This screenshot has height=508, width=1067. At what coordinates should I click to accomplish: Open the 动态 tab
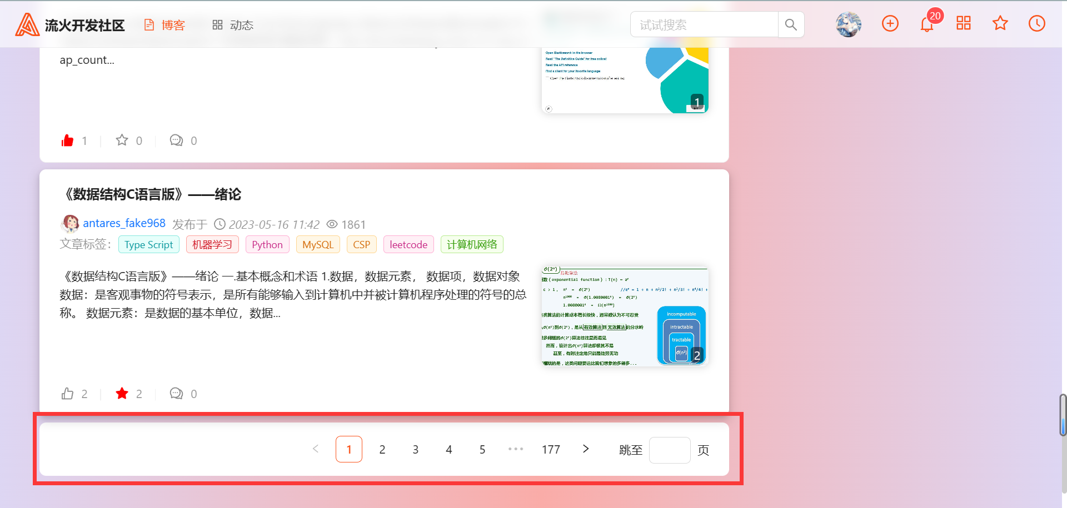click(x=233, y=25)
